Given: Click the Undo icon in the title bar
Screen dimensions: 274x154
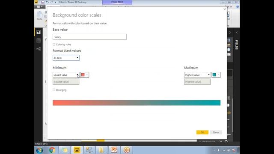Looking at the screenshot, I should tap(47, 2).
